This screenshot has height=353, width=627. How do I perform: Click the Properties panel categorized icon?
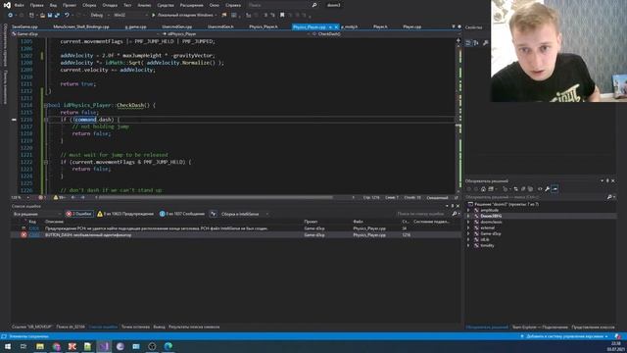point(468,43)
